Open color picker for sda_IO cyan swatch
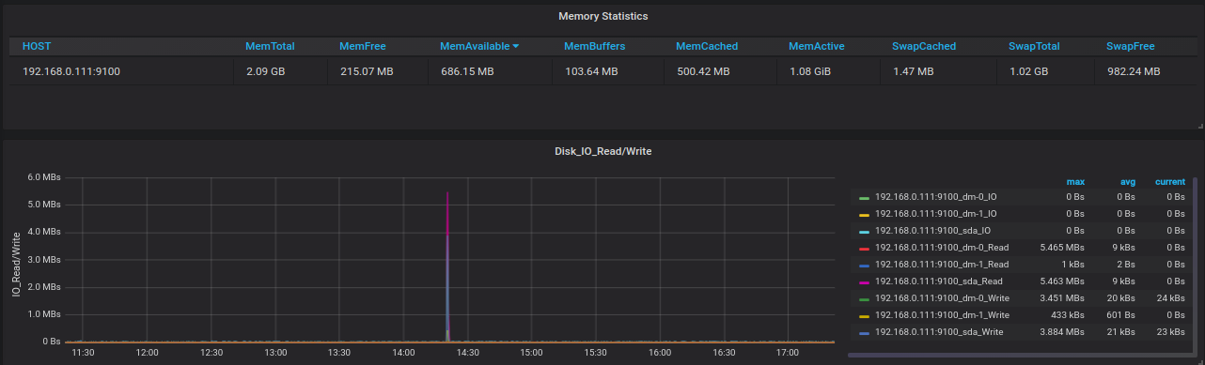The image size is (1205, 365). click(864, 232)
